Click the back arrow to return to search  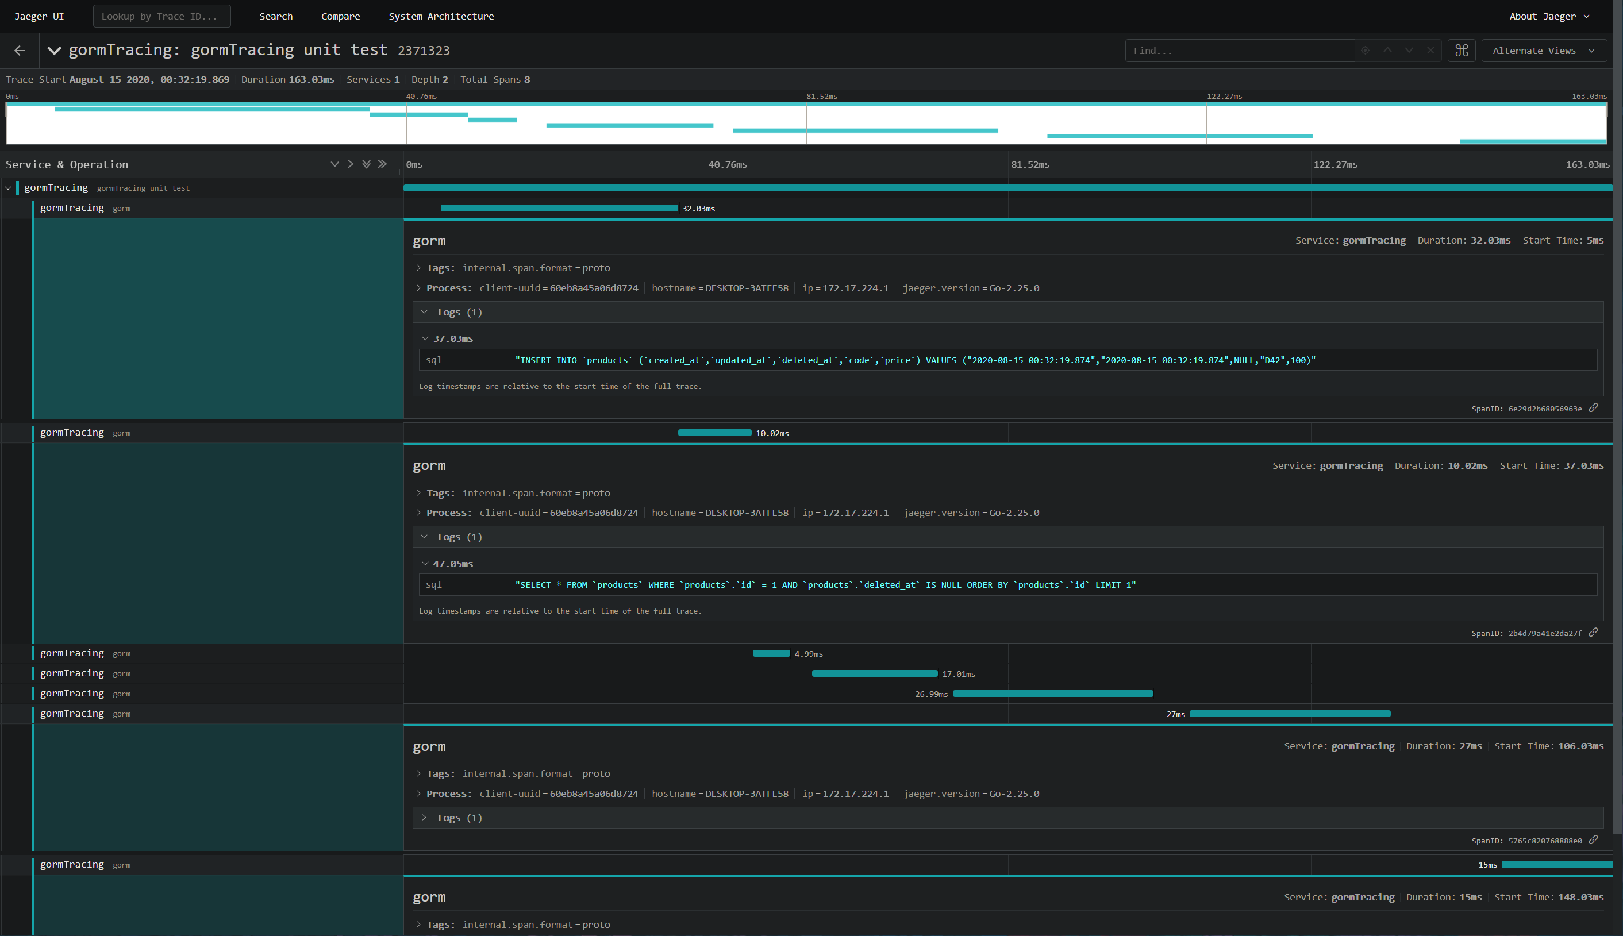click(x=20, y=50)
